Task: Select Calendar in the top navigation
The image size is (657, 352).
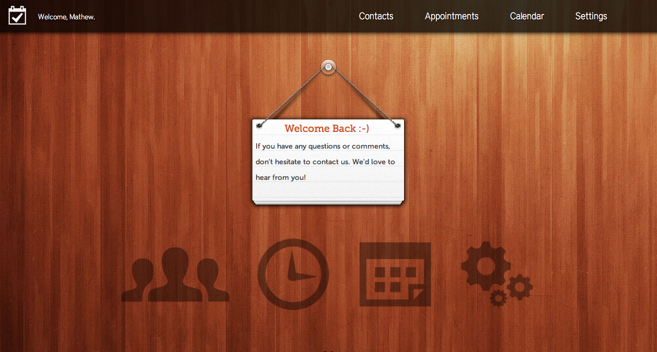Action: tap(527, 16)
